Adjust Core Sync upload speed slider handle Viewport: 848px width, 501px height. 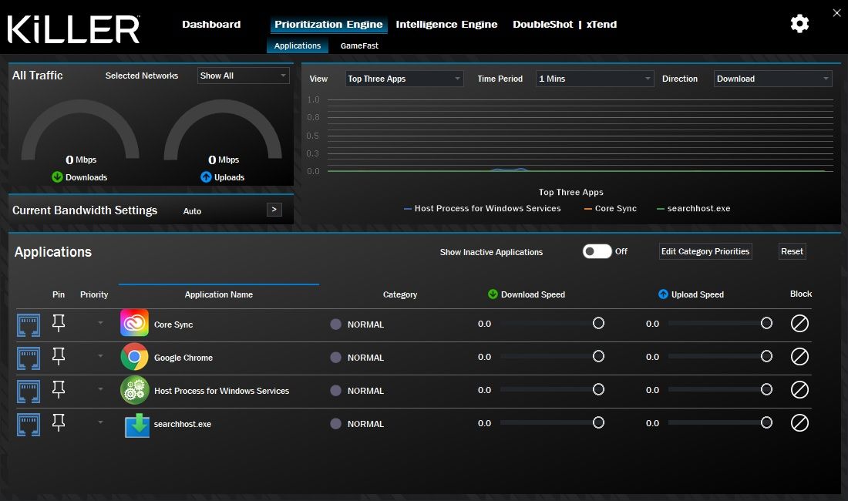pyautogui.click(x=766, y=323)
